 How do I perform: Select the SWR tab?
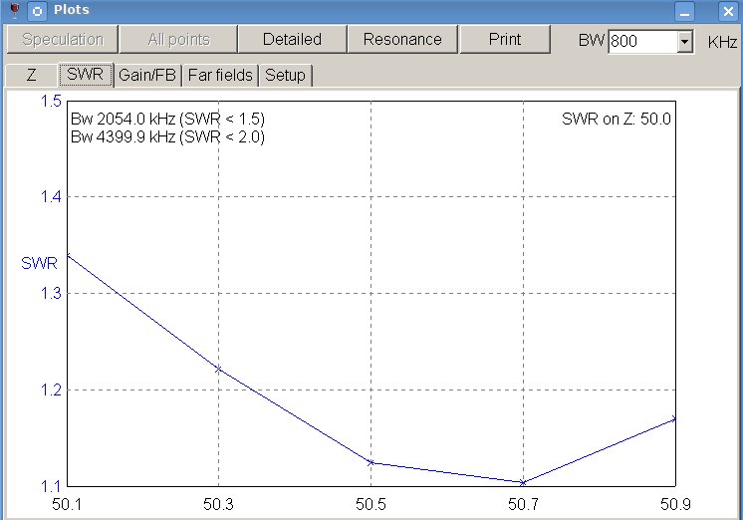click(86, 75)
